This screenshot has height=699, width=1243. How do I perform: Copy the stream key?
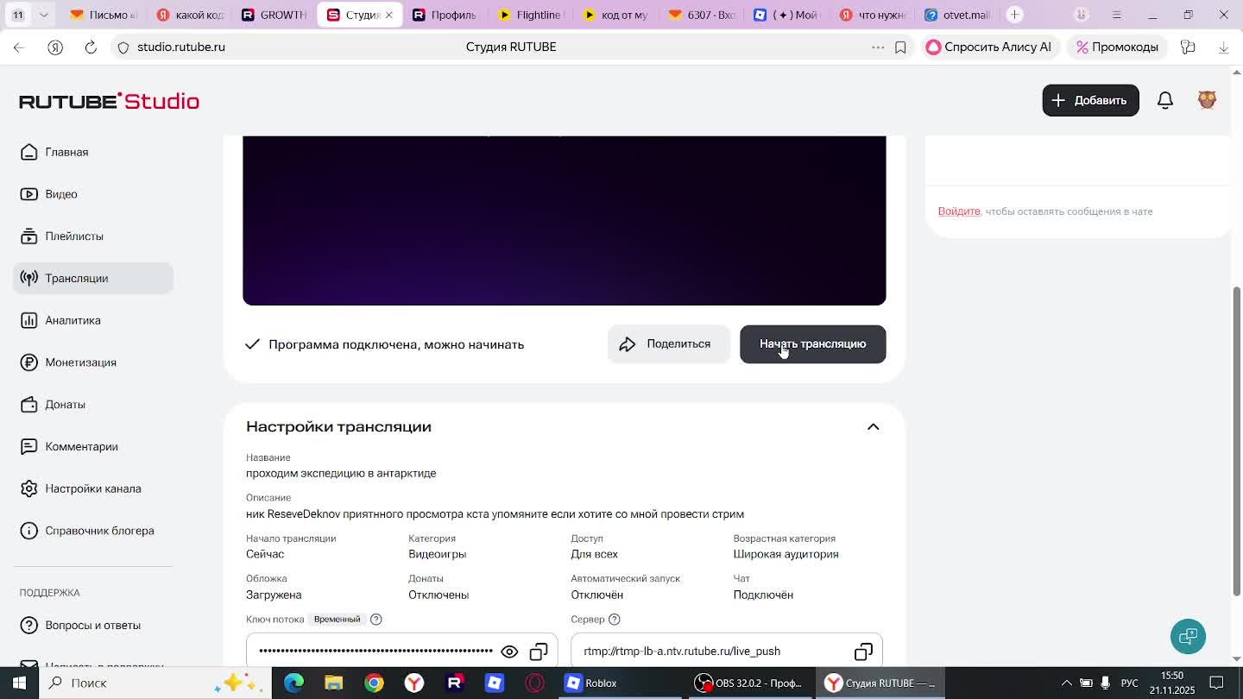[x=539, y=652]
